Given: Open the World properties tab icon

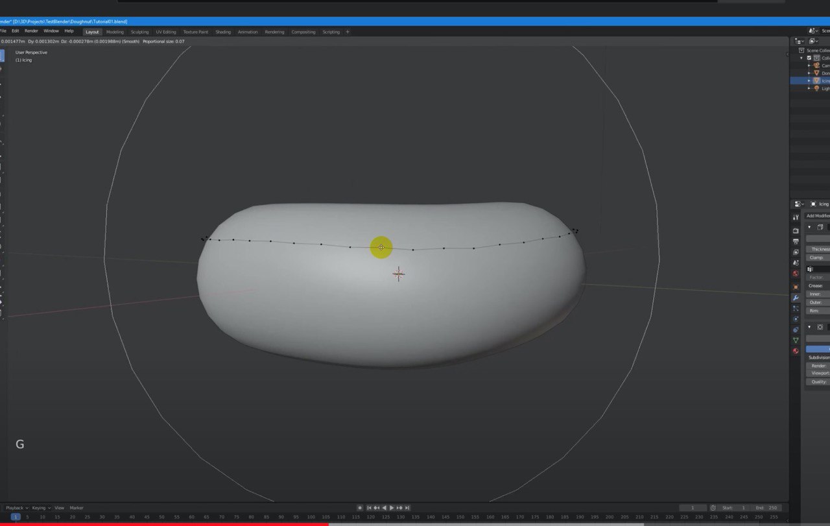Looking at the screenshot, I should point(796,273).
